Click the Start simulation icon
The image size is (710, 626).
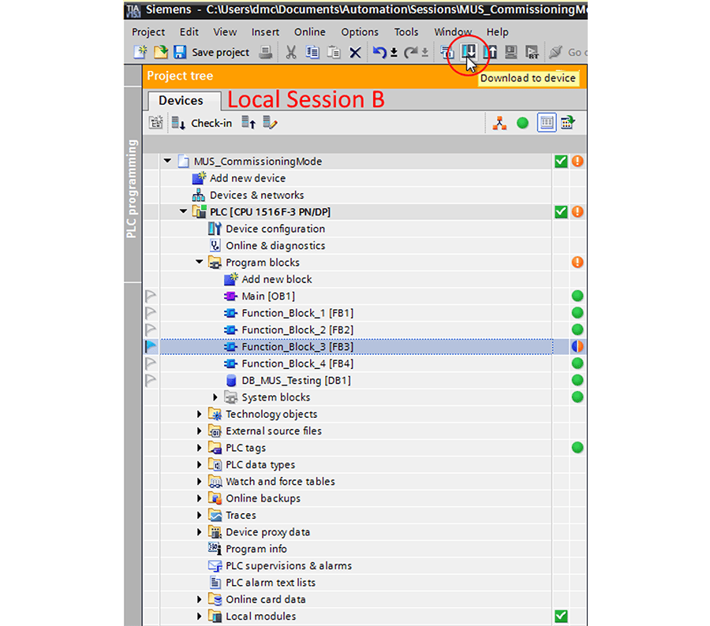click(511, 52)
